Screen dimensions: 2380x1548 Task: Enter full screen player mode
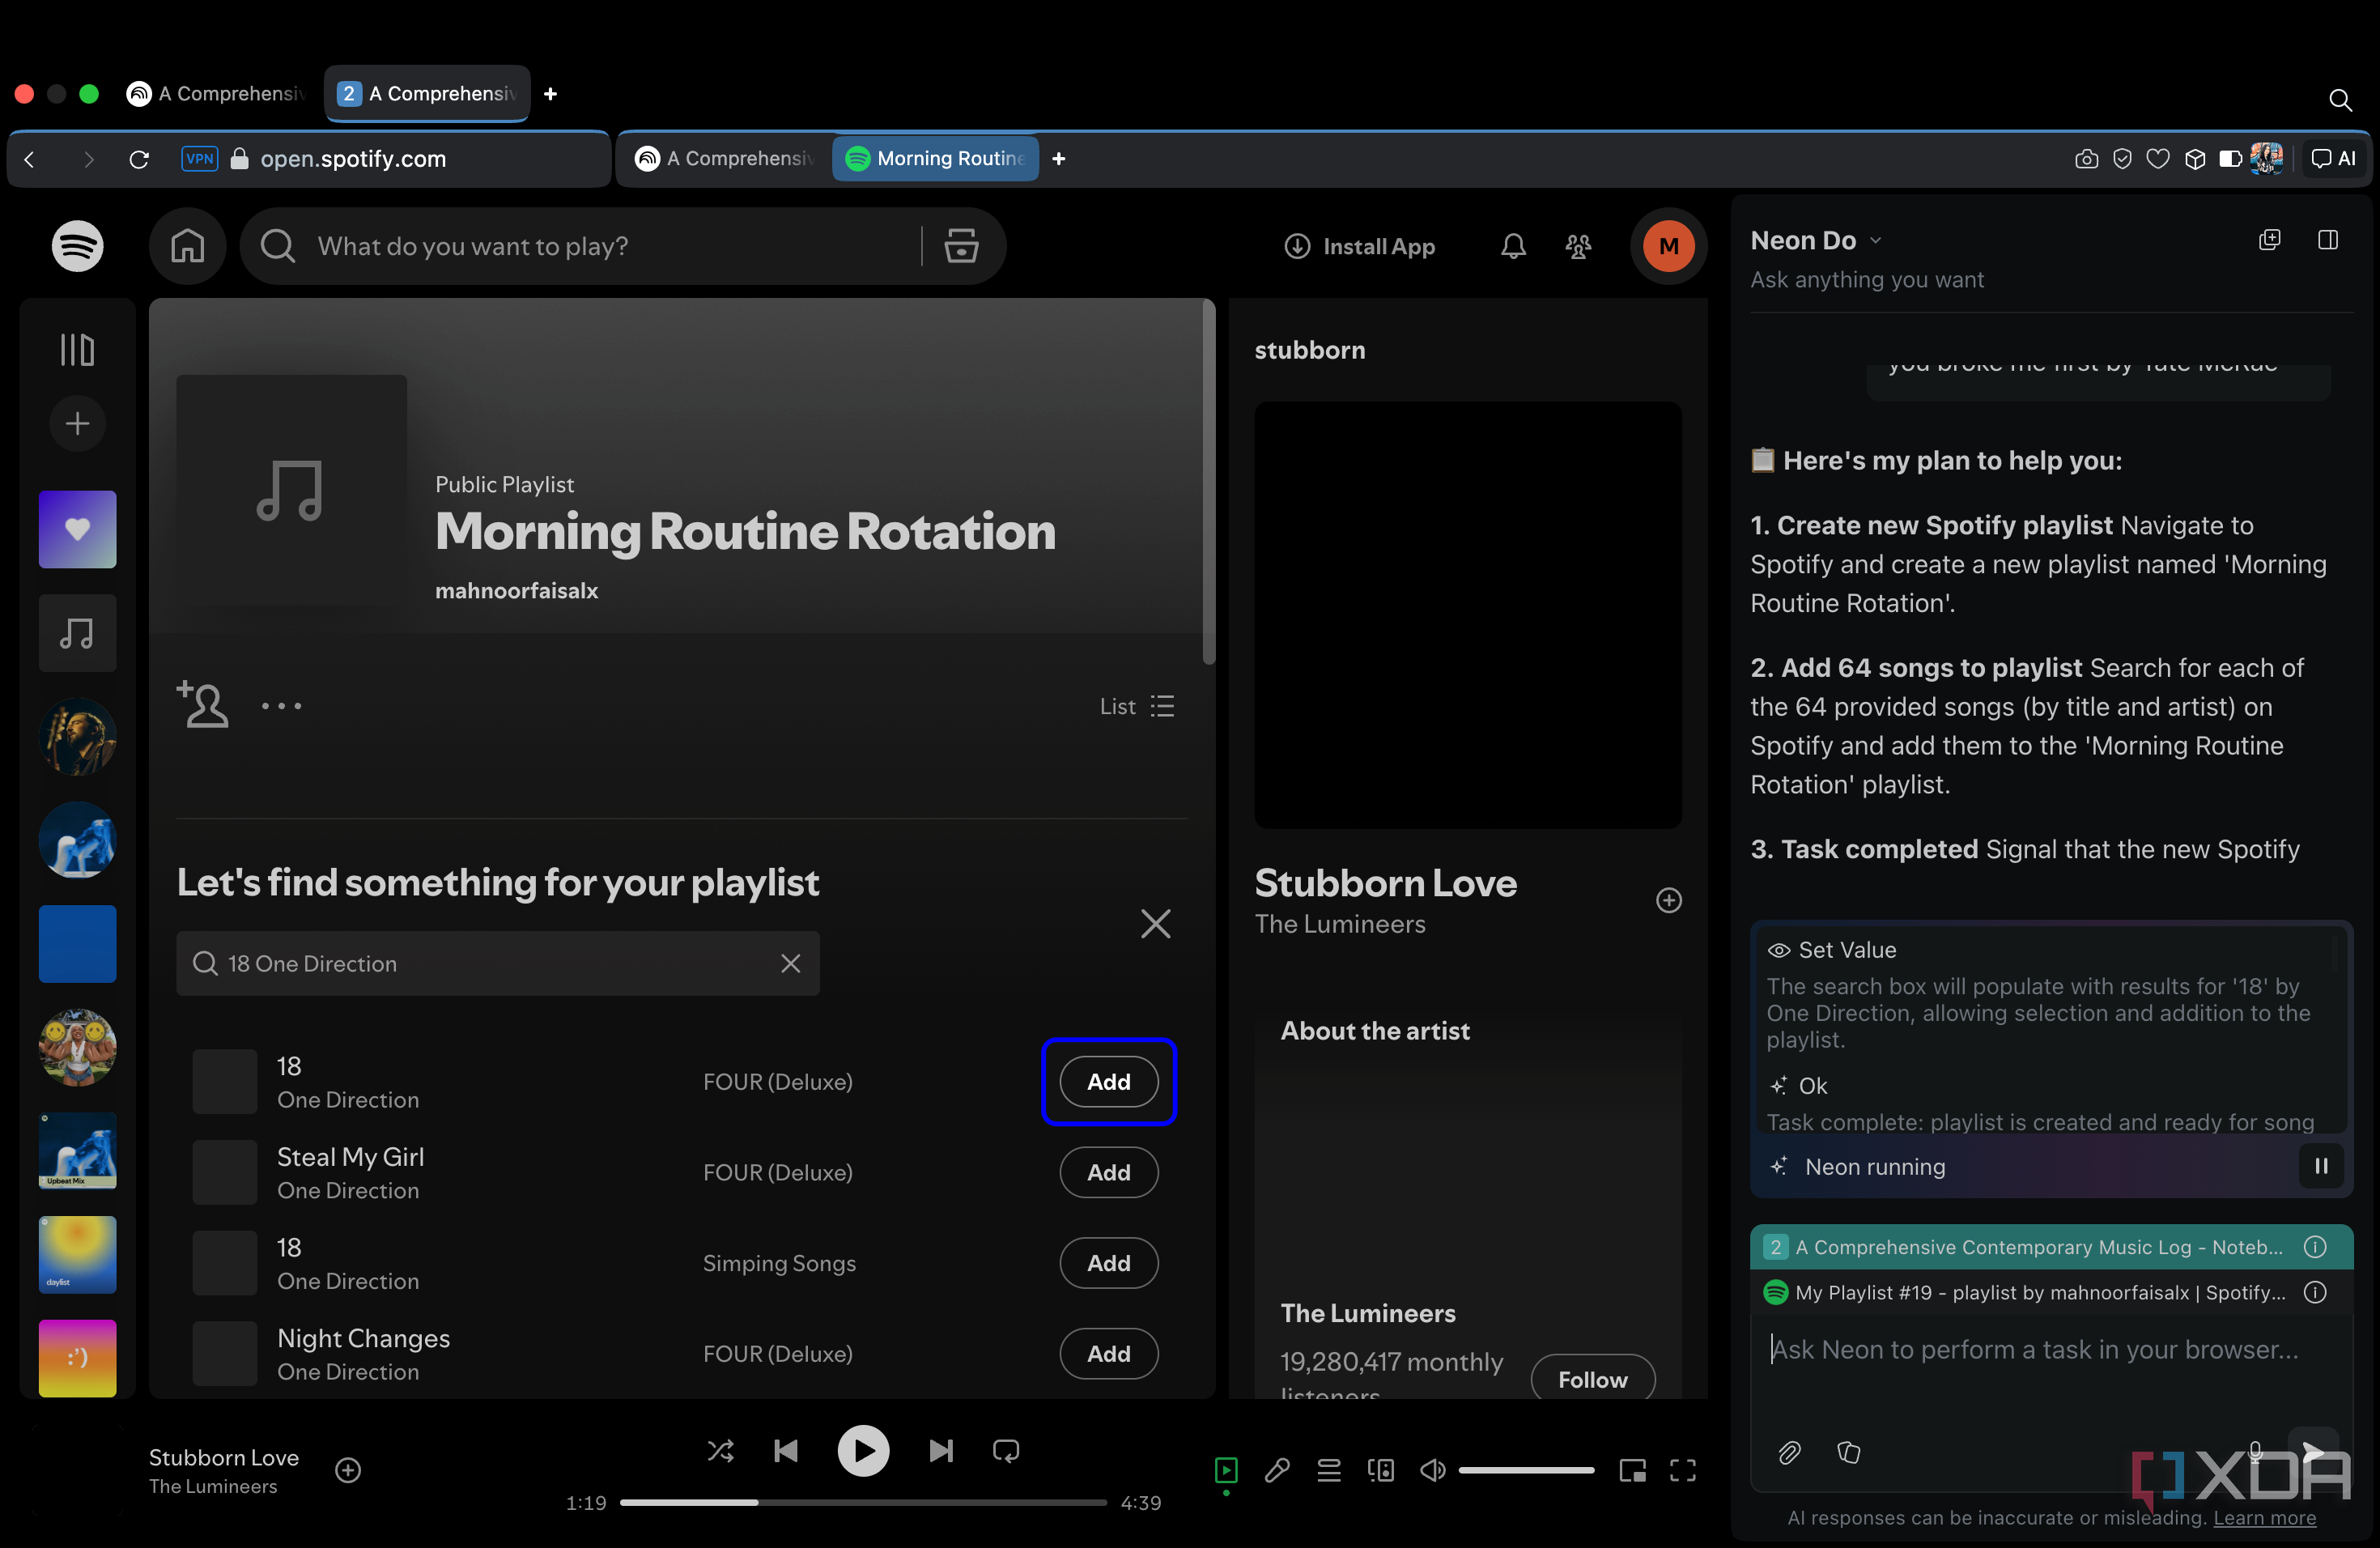[1683, 1470]
